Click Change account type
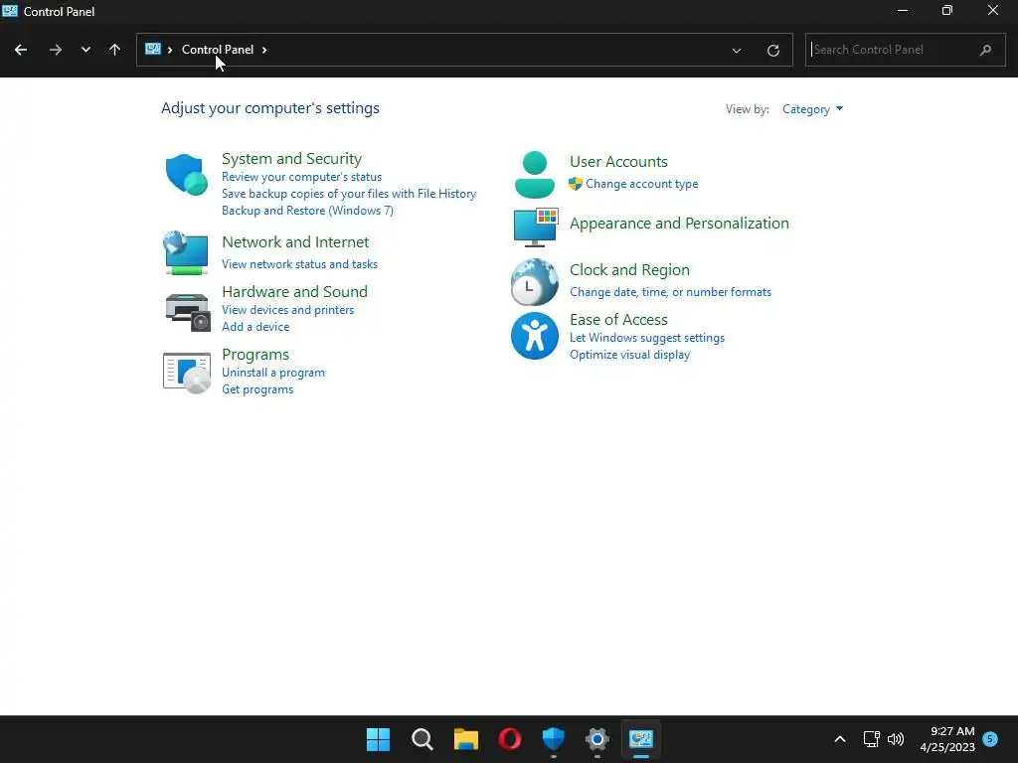The height and width of the screenshot is (763, 1018). click(641, 184)
